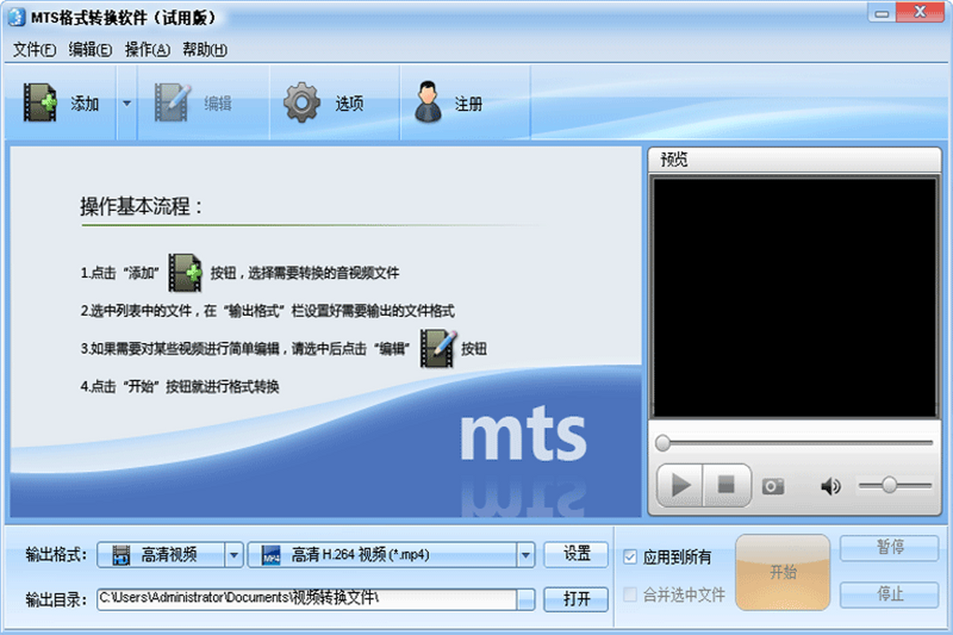Click the edit icon in step 3
953x635 pixels.
[x=439, y=348]
